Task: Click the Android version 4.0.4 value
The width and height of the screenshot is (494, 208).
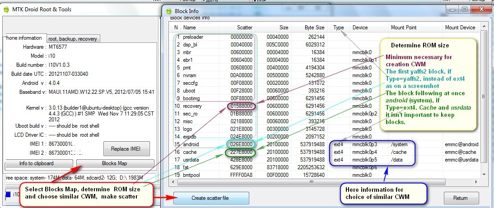Action: coord(55,83)
